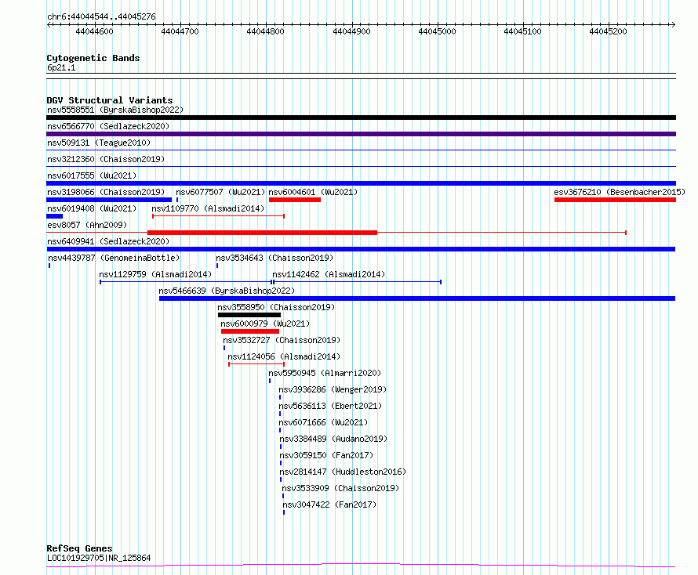Click the ruler's left arrow end

coord(49,24)
